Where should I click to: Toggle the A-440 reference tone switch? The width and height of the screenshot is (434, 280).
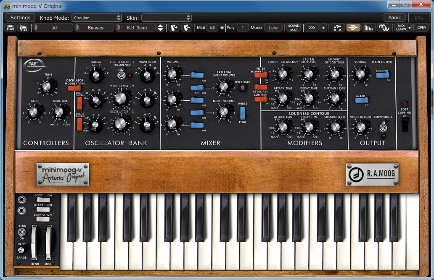[362, 100]
